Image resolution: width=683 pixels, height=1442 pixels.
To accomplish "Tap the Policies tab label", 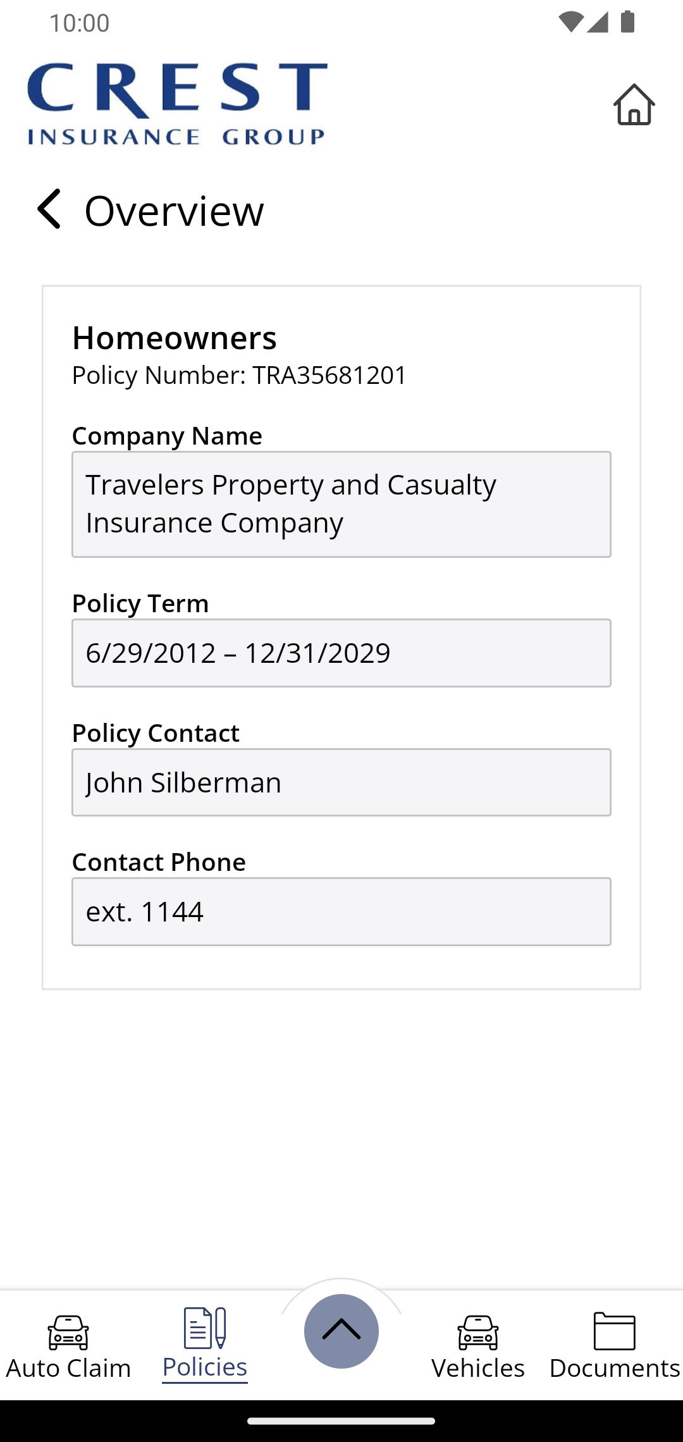I will [x=205, y=1367].
